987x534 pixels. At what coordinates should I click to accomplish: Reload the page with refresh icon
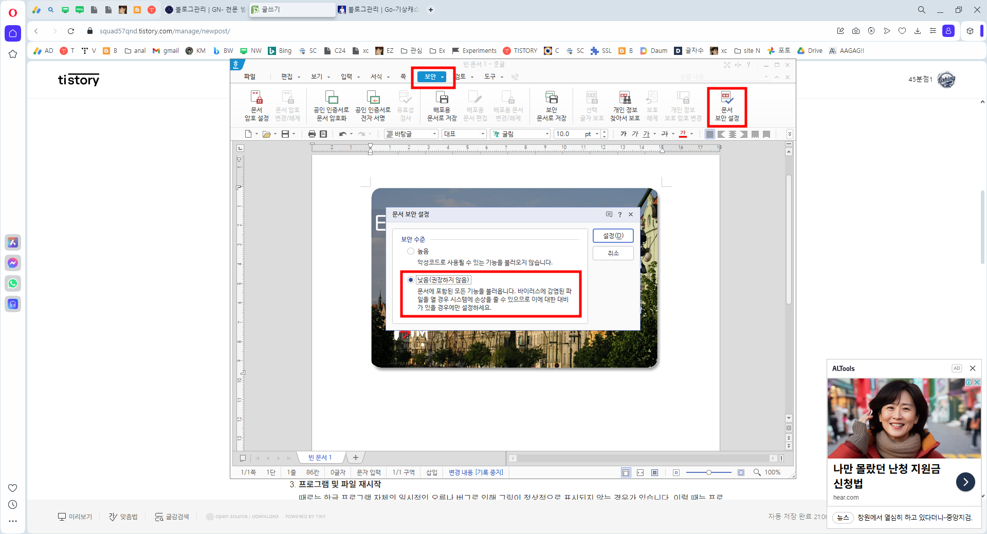click(x=71, y=31)
